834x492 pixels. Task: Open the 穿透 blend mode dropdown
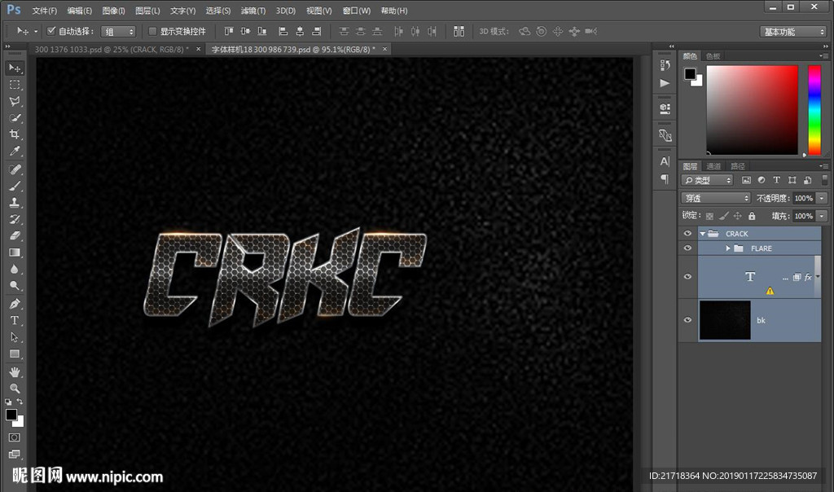click(716, 199)
